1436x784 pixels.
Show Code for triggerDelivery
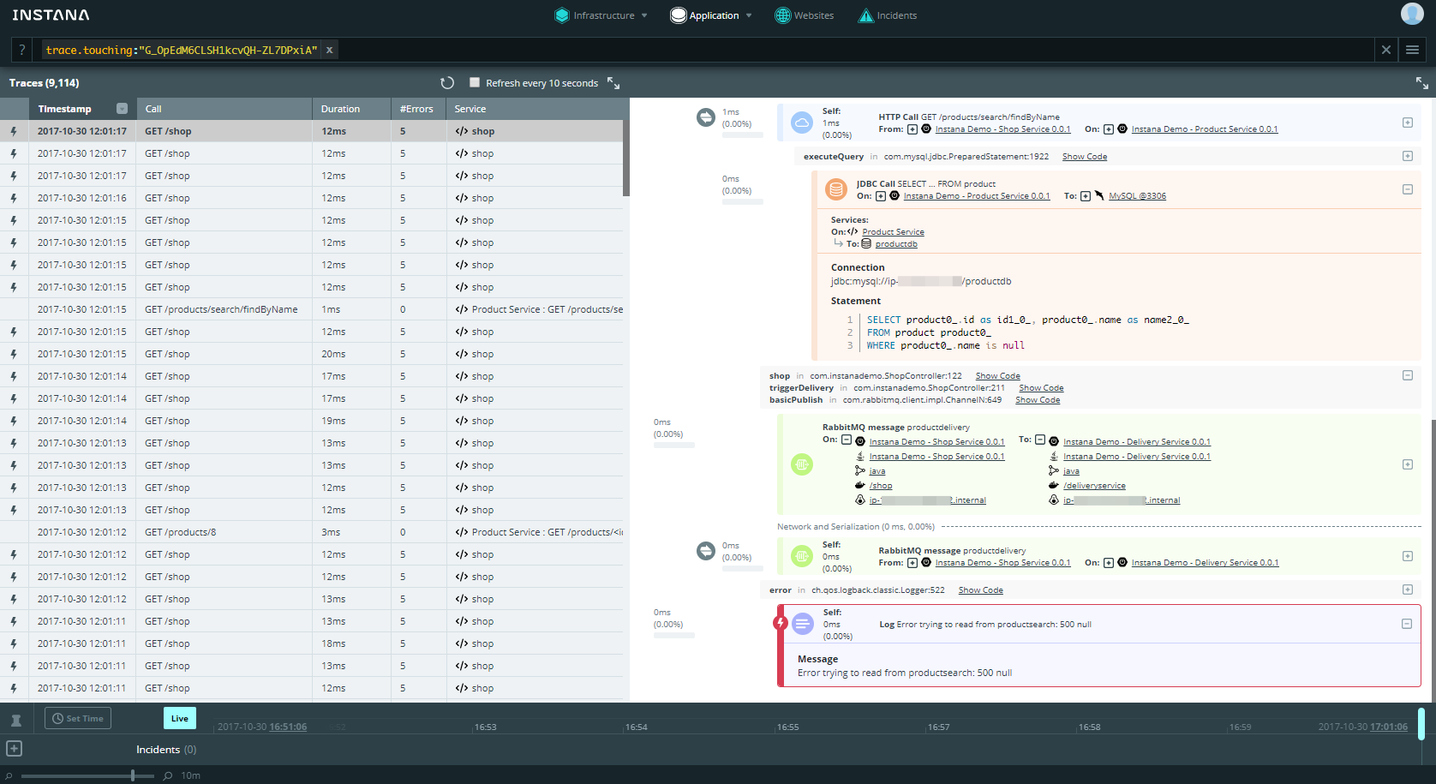pos(1041,388)
